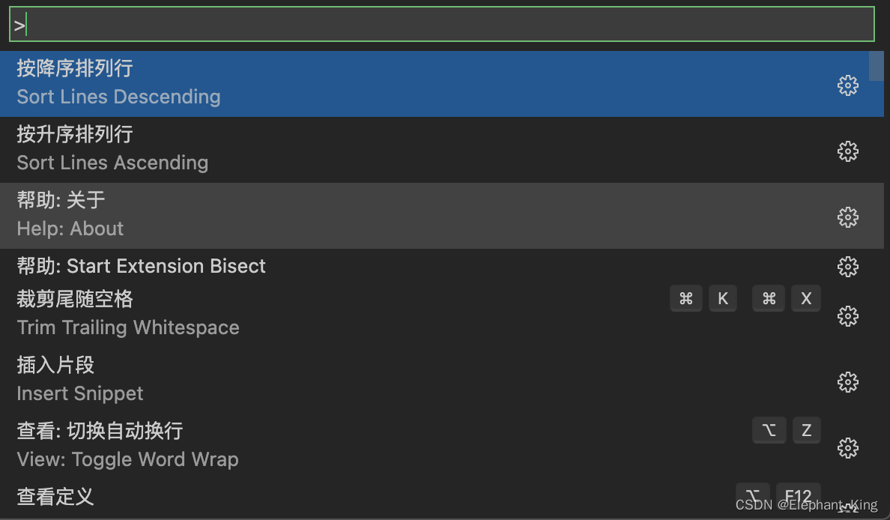Open keybinding gear for Sort Lines Ascending
Screen dimensions: 890x520
tap(847, 151)
